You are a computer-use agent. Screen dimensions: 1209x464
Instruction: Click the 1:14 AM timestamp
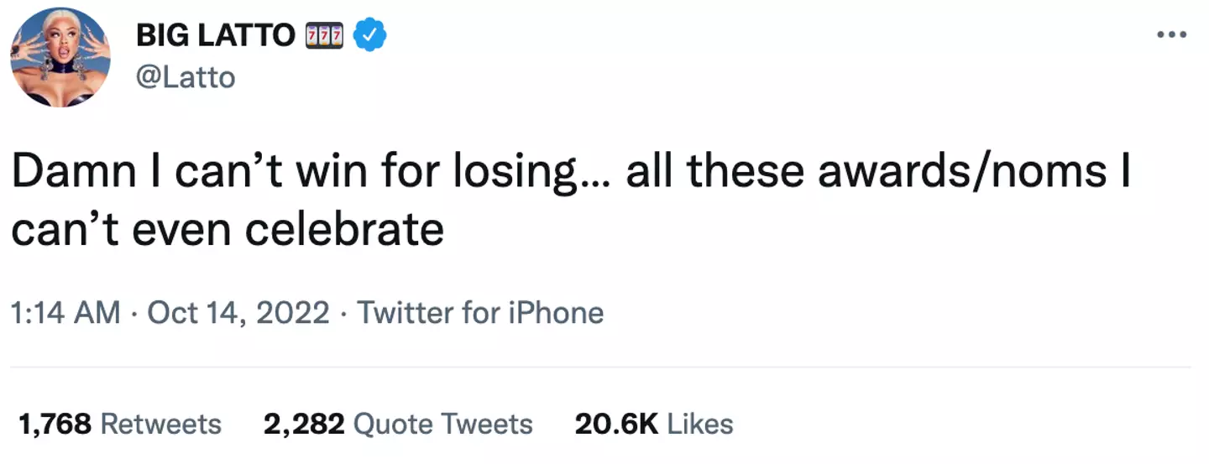click(65, 313)
